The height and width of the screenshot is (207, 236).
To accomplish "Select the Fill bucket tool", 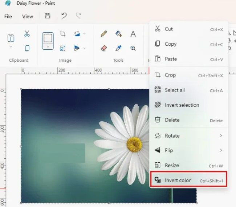I will click(x=118, y=34).
